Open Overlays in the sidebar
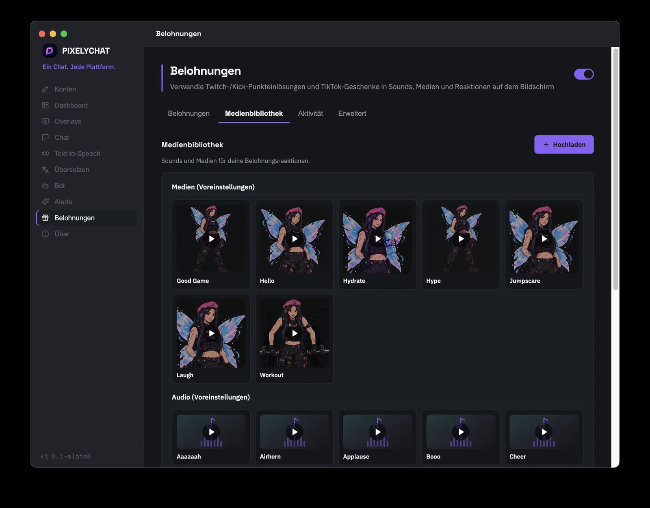 click(87, 121)
